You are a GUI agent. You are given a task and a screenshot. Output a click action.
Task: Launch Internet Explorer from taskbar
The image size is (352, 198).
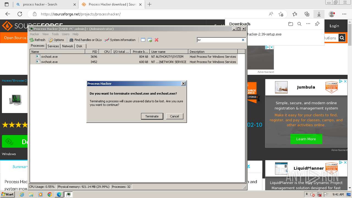[22, 194]
